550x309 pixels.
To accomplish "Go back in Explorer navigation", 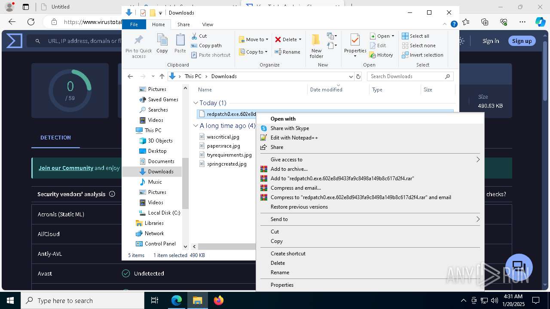I will pos(130,76).
